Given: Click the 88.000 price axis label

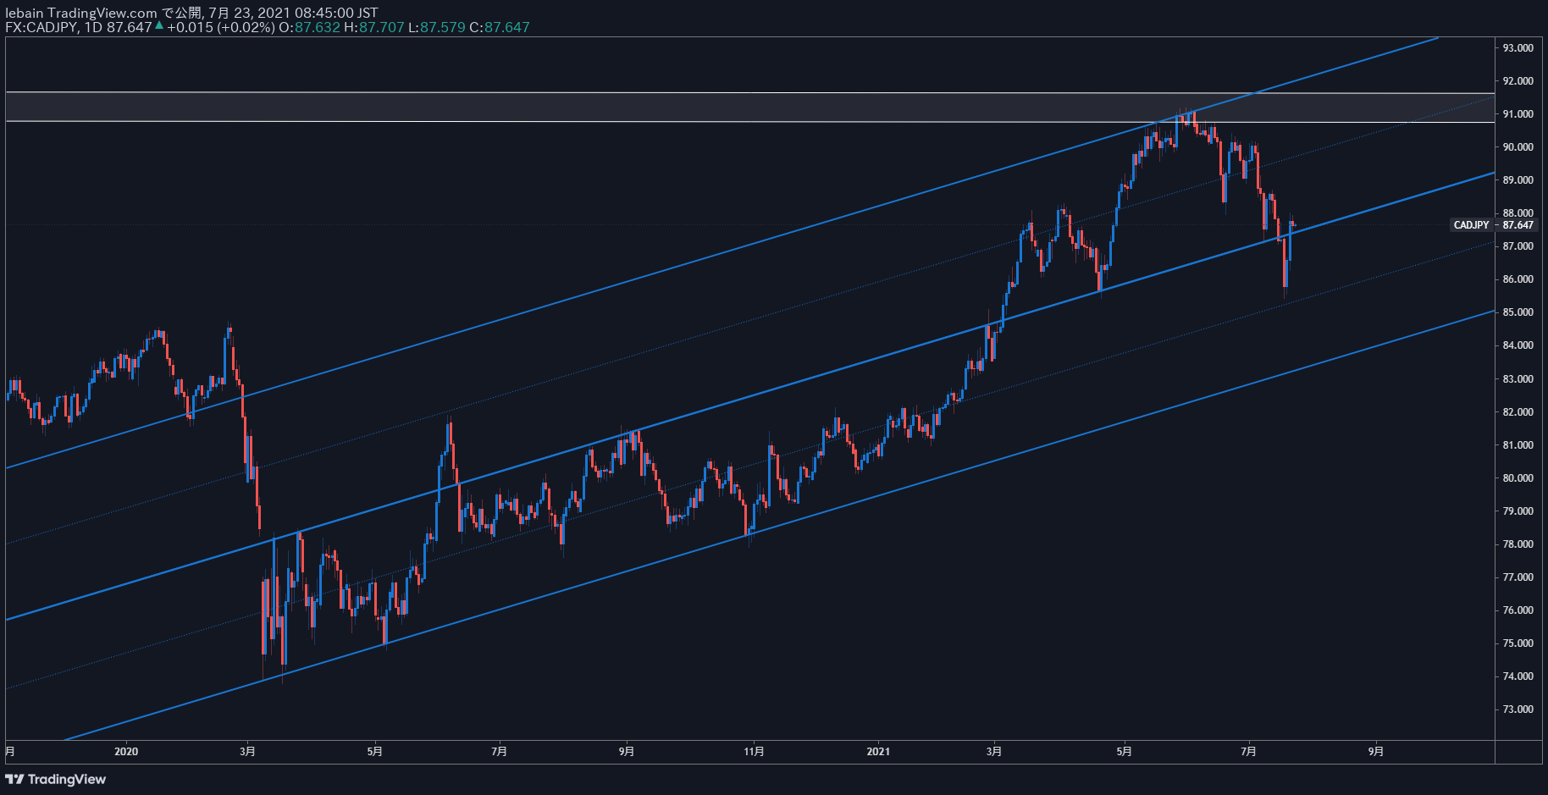Looking at the screenshot, I should coord(1518,213).
